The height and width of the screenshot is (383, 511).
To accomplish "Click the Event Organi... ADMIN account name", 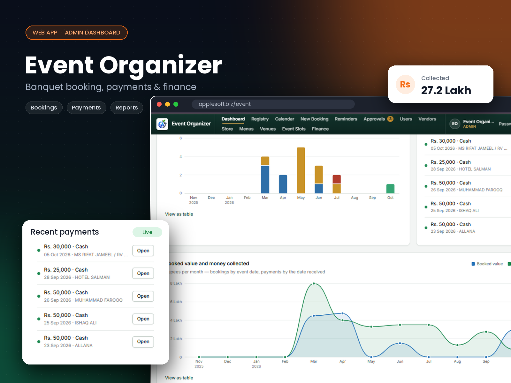I will click(478, 124).
